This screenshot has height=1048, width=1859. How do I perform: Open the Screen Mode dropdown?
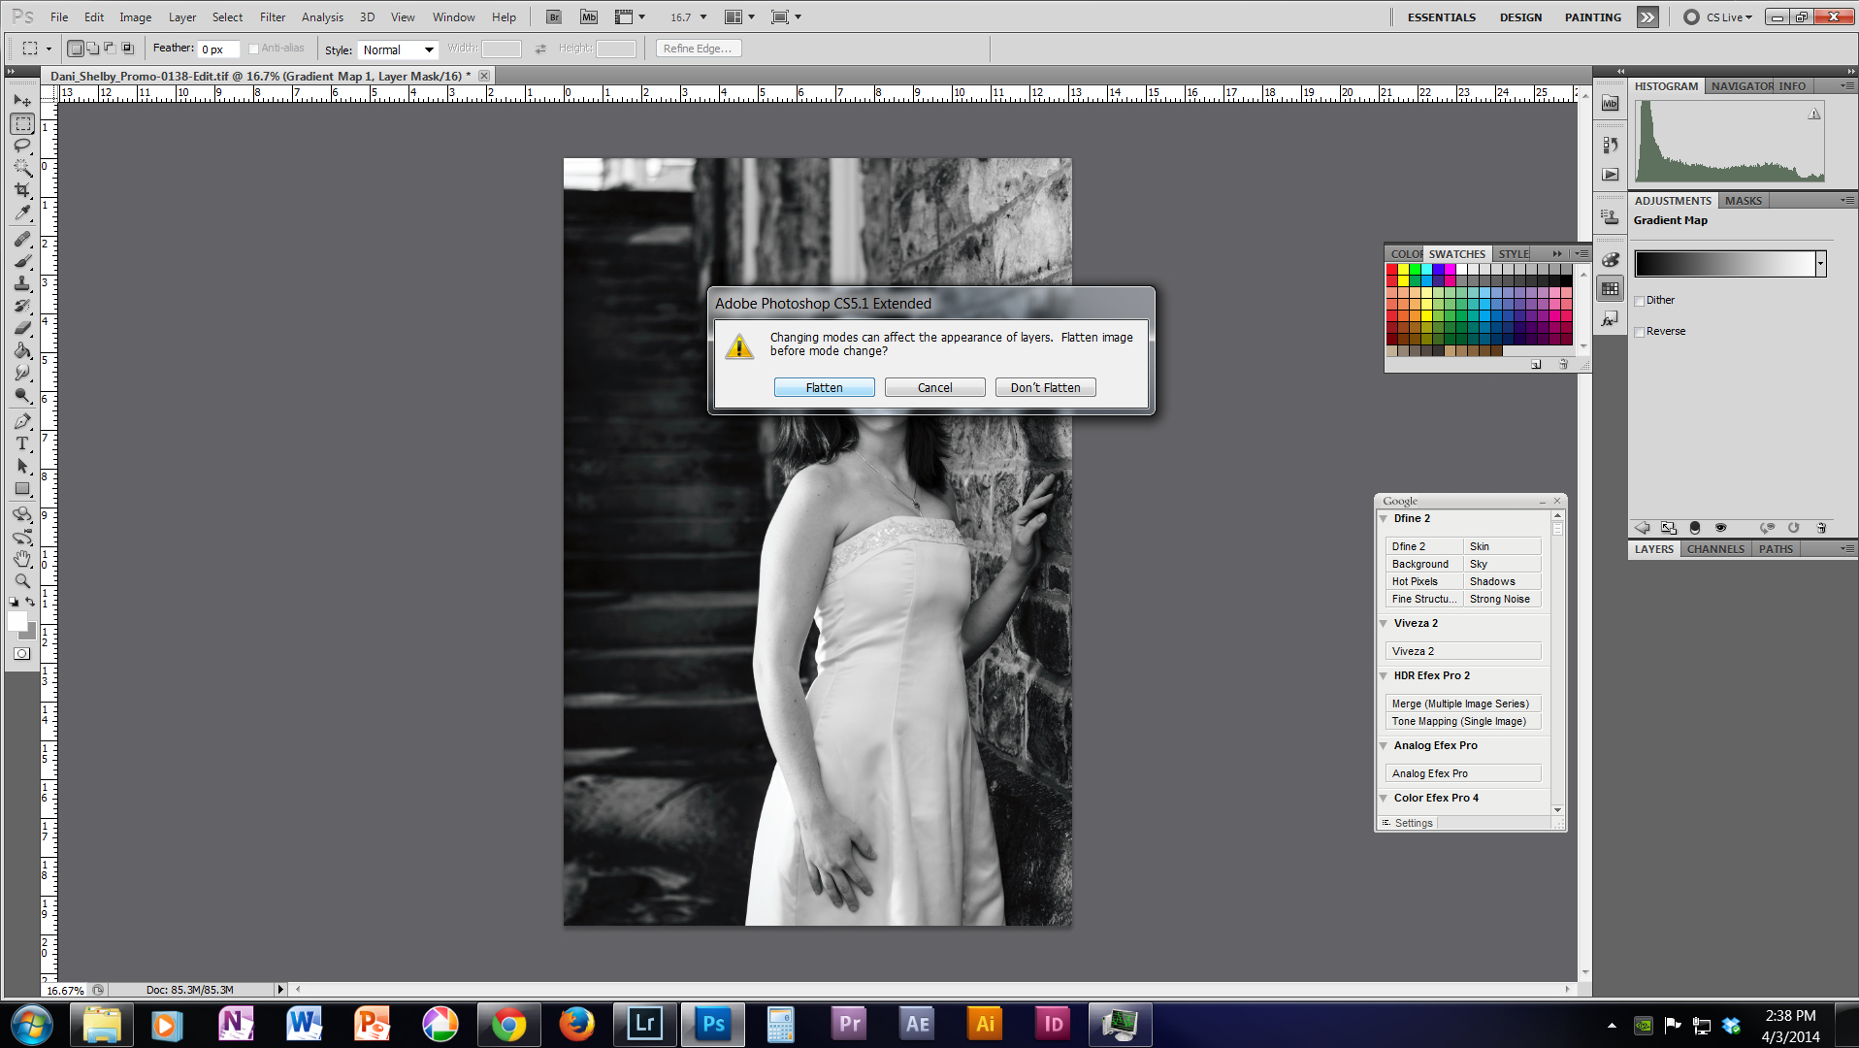[786, 16]
